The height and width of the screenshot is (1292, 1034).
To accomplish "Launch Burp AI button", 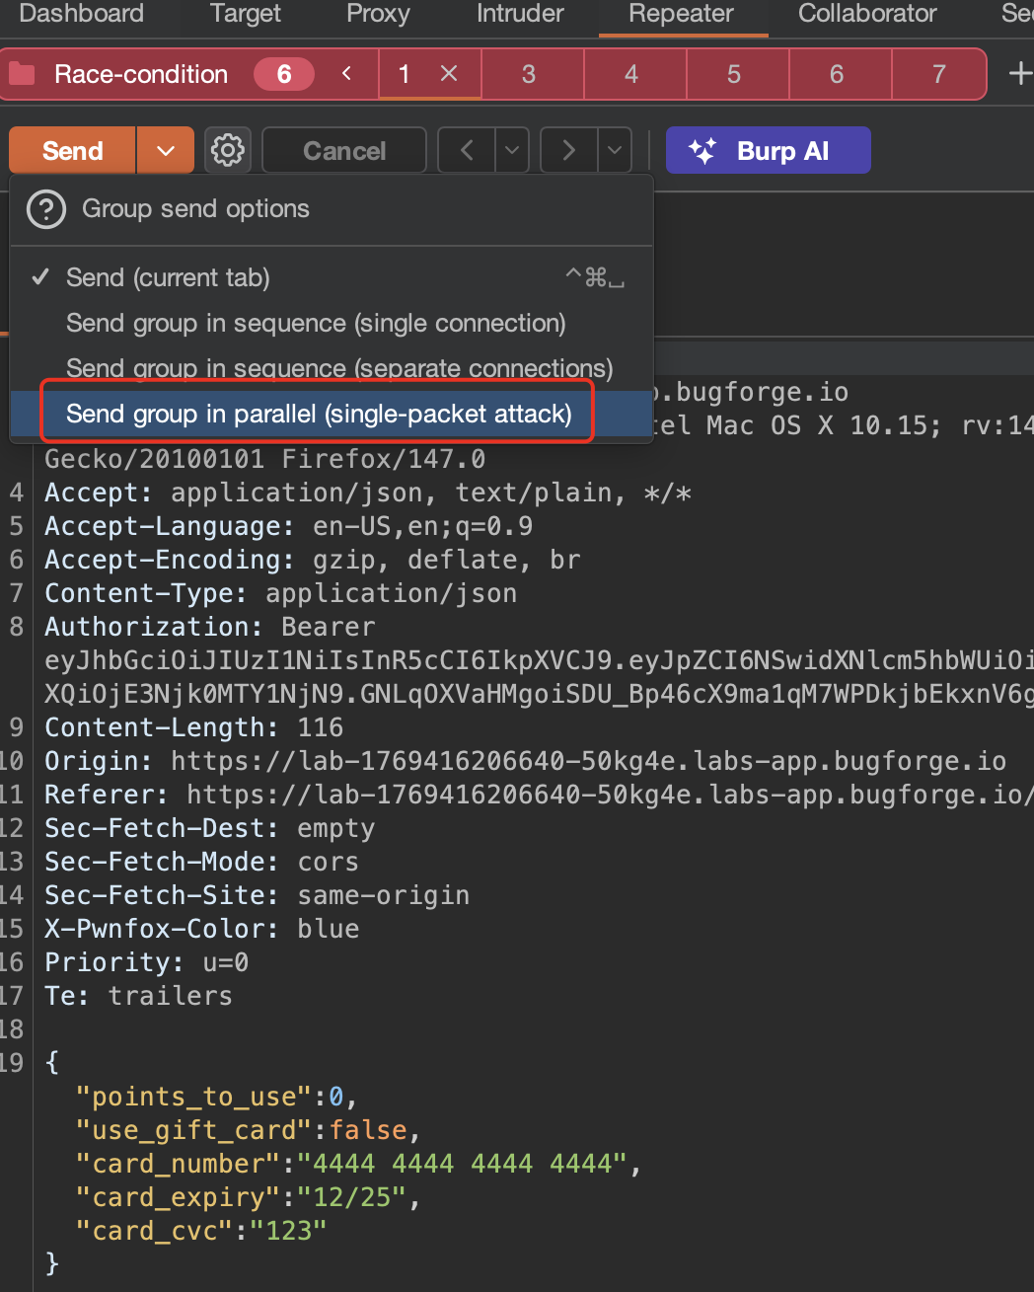I will [768, 151].
